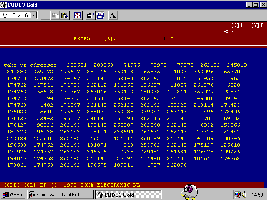Image resolution: width=267 pixels, height=200 pixels.
Task: Open the Properties toolbar icon
Action: pos(90,15)
